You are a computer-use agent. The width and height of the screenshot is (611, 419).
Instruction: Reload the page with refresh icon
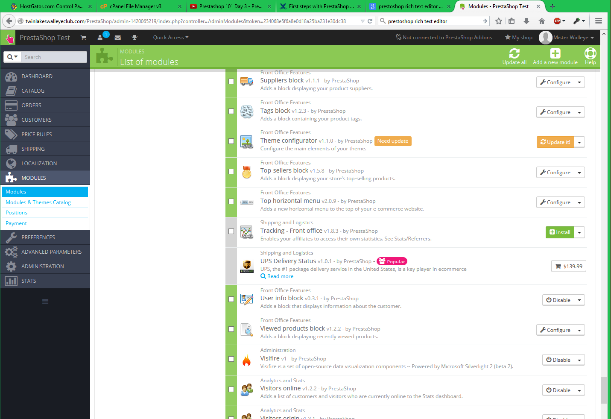click(x=370, y=21)
